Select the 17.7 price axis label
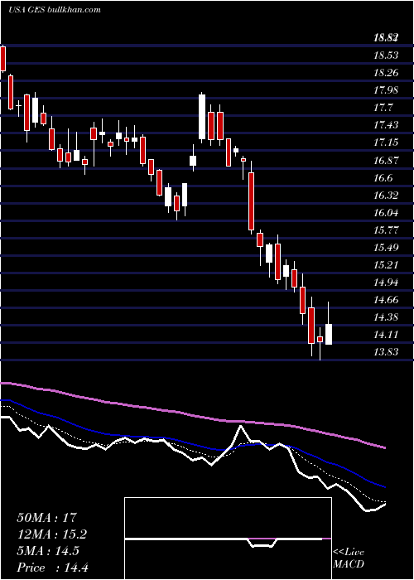Image resolution: width=414 pixels, height=580 pixels. 383,108
